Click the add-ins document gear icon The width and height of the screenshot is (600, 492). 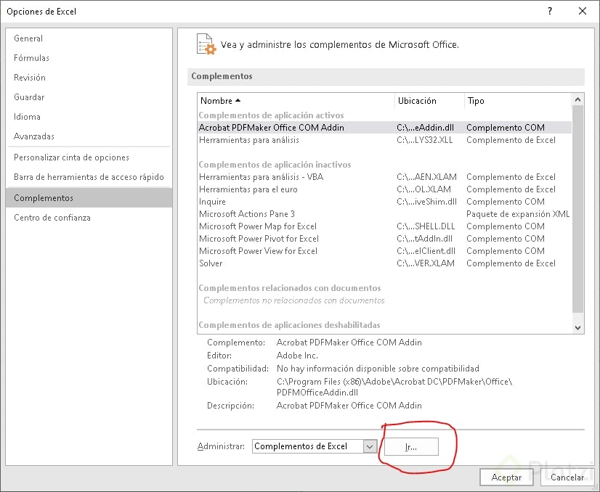click(x=206, y=44)
